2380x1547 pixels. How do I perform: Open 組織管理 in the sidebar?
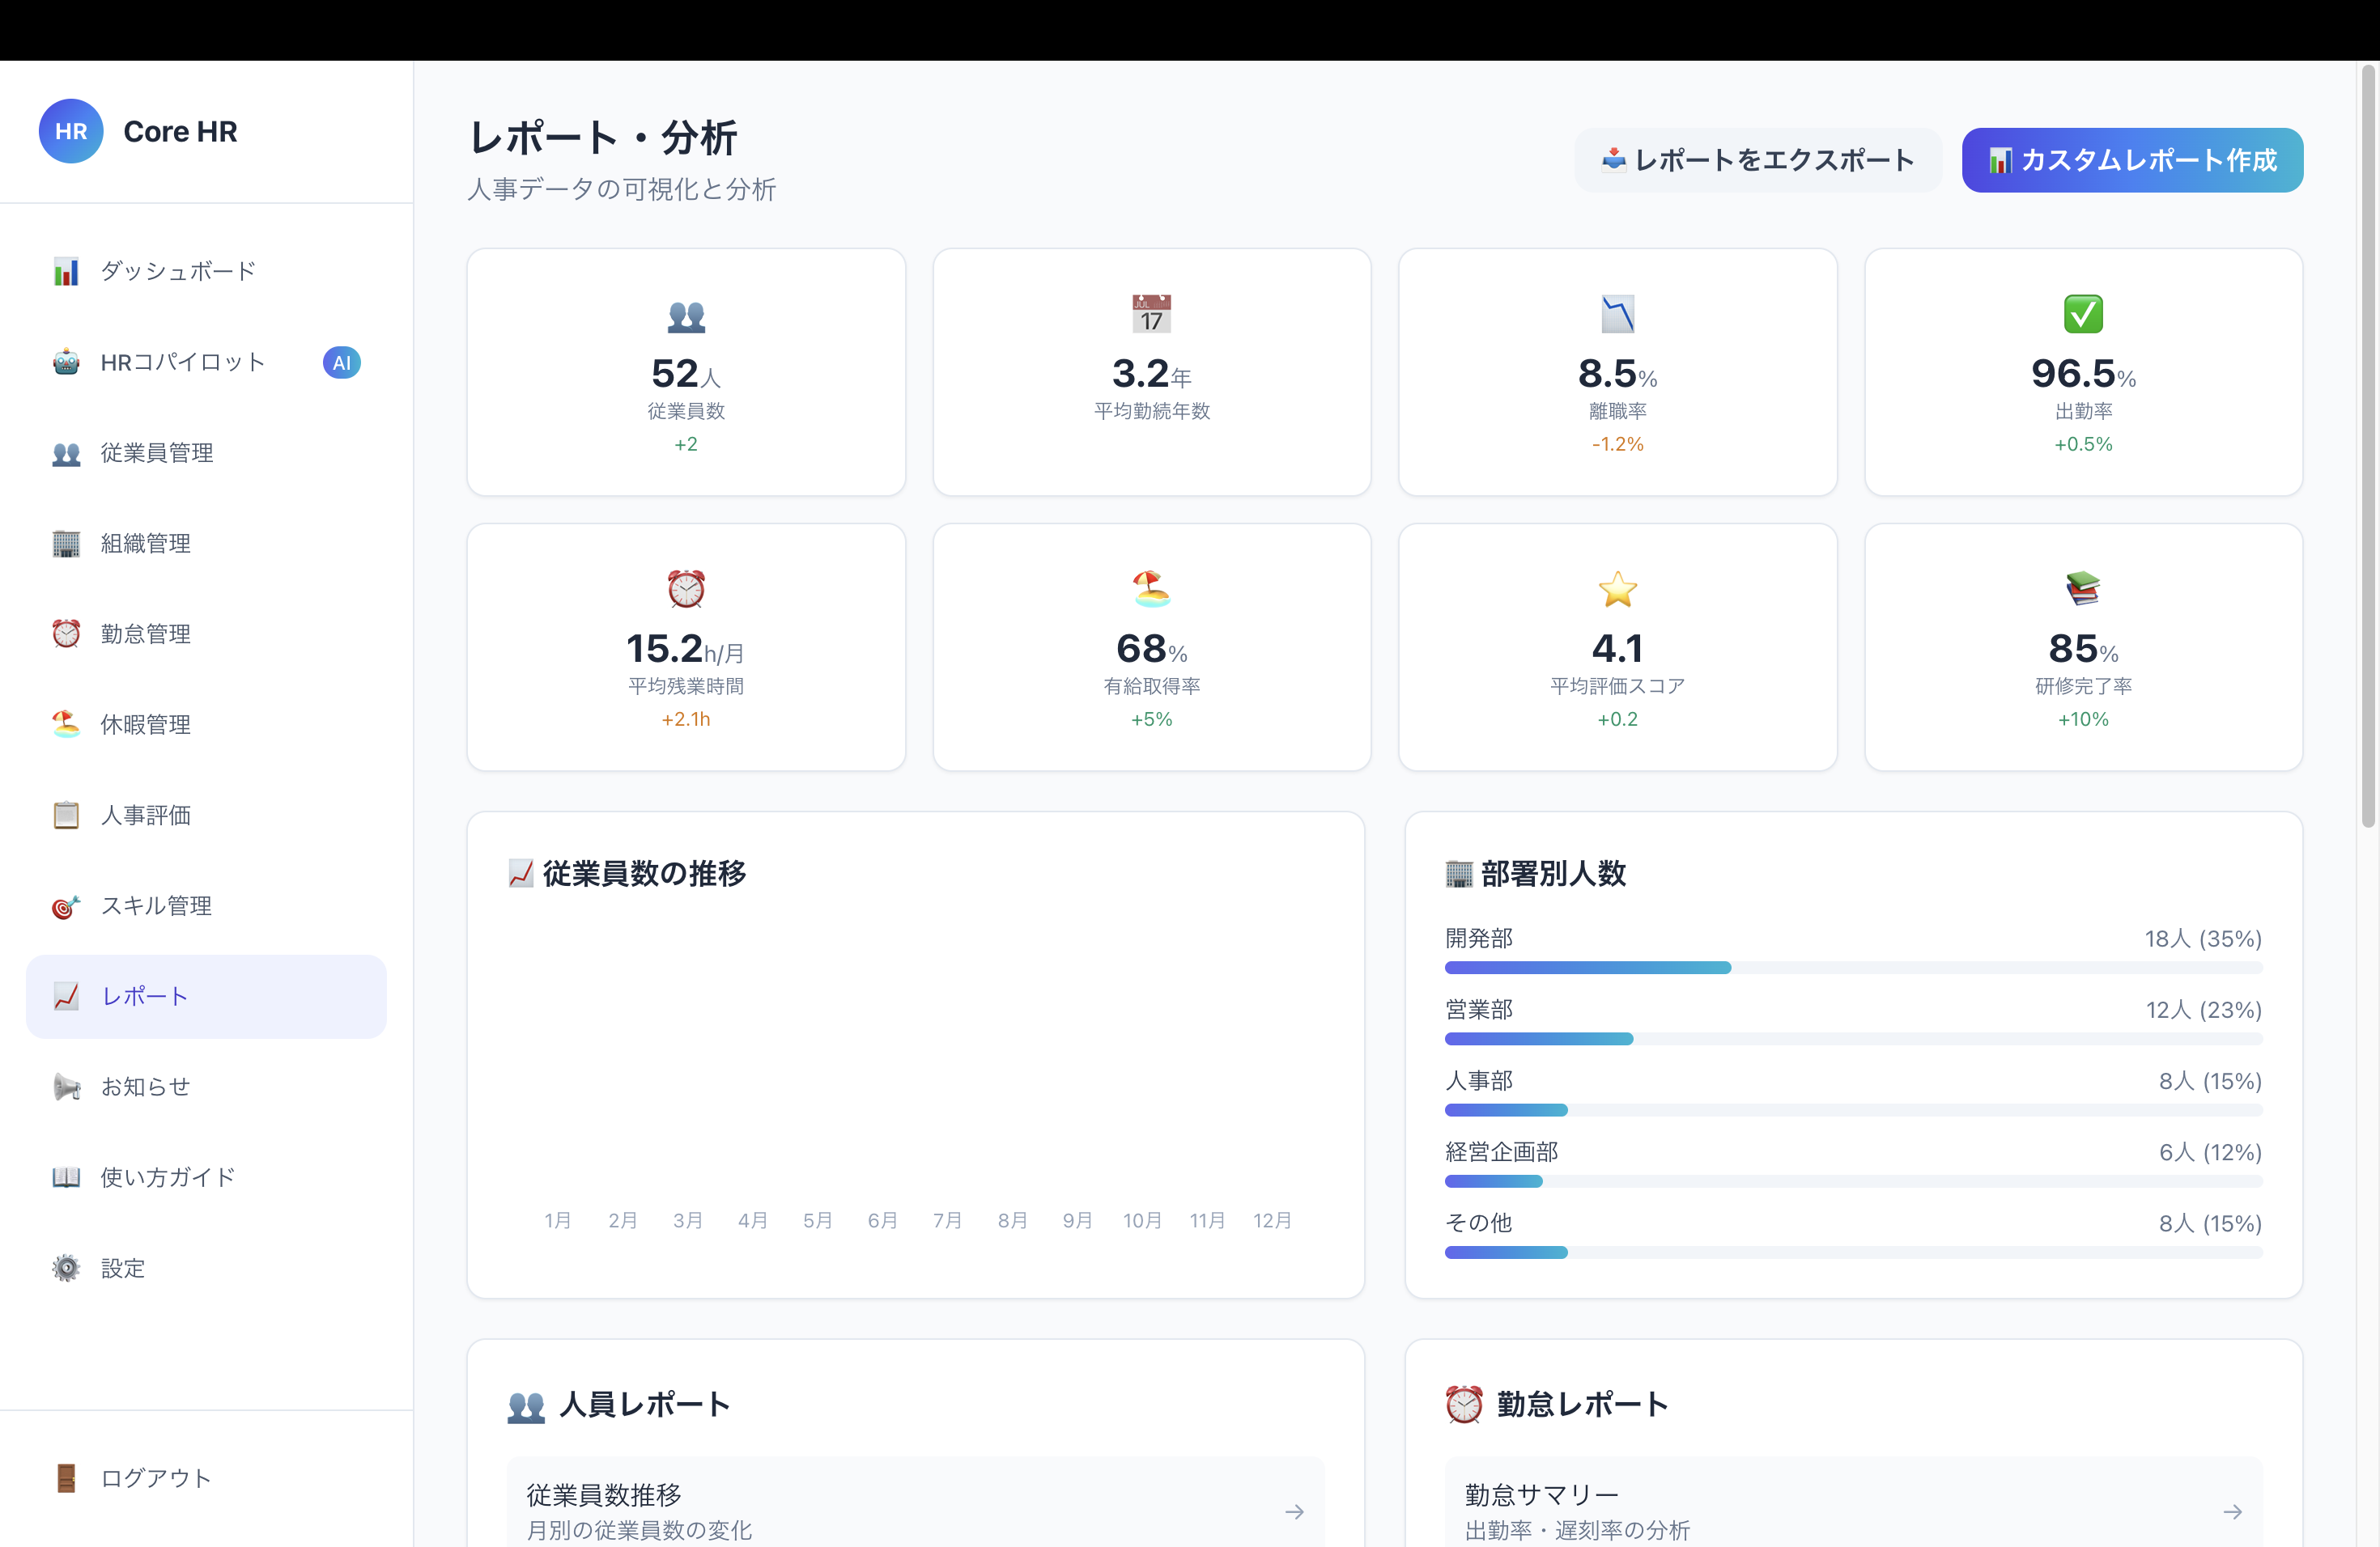pyautogui.click(x=146, y=544)
